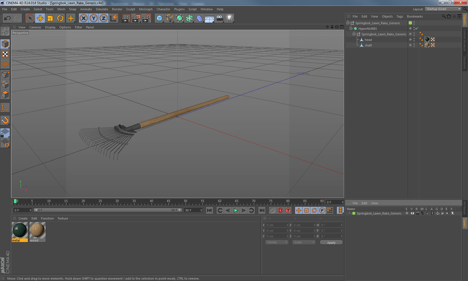
Task: Collapse the nested Springbok_Lawn_Rake_Generic node under HyperNURBS
Action: [x=354, y=34]
